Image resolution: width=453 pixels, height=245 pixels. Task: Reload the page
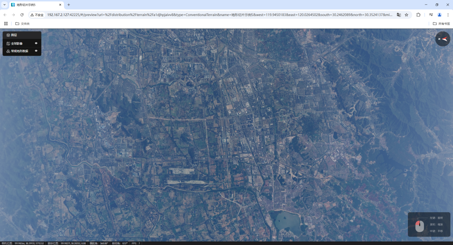pyautogui.click(x=22, y=15)
